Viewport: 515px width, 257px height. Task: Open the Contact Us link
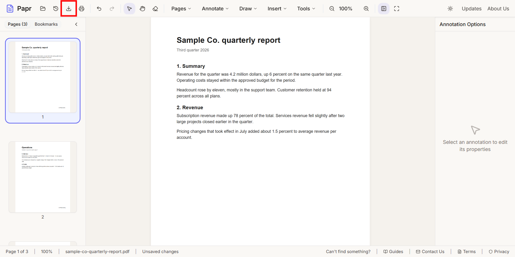pyautogui.click(x=430, y=252)
